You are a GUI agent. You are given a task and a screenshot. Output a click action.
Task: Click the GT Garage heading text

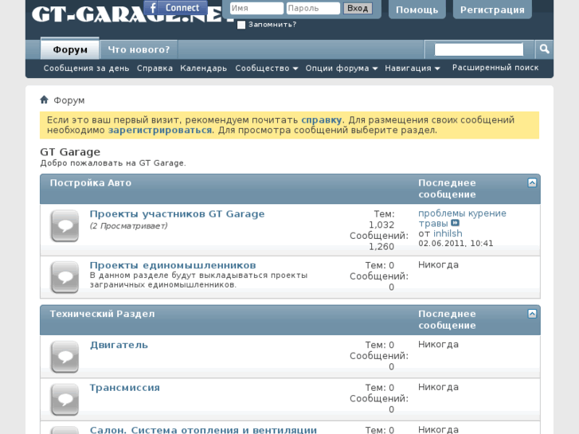[x=70, y=152]
